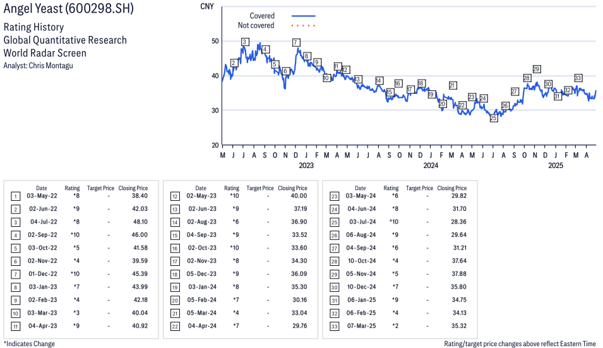Click the date 05-Feb-24
This screenshot has height=348, width=603.
coord(202,300)
